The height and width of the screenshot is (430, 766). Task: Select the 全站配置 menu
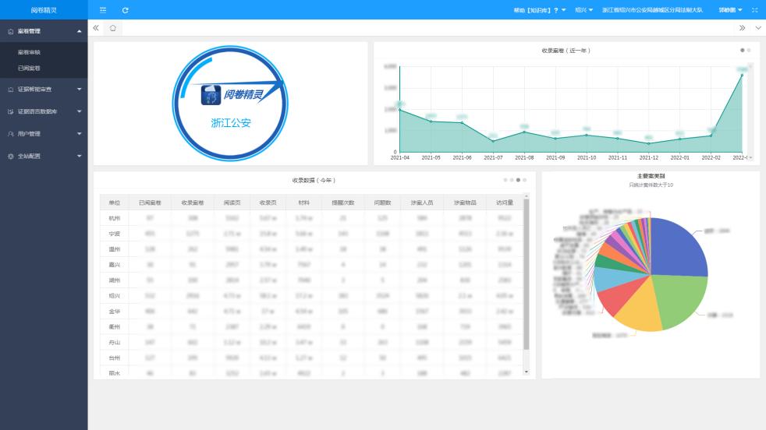point(44,156)
